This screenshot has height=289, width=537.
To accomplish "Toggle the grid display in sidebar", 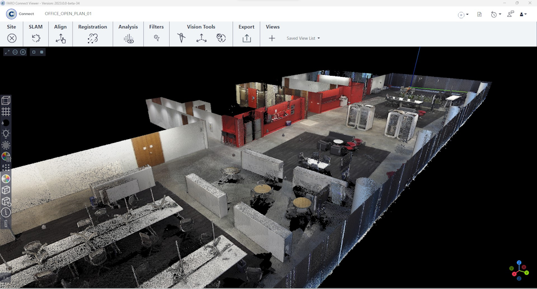I will click(6, 112).
